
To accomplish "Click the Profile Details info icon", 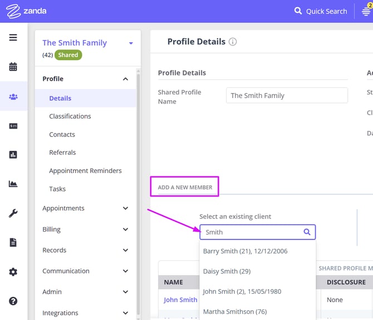I will 233,42.
